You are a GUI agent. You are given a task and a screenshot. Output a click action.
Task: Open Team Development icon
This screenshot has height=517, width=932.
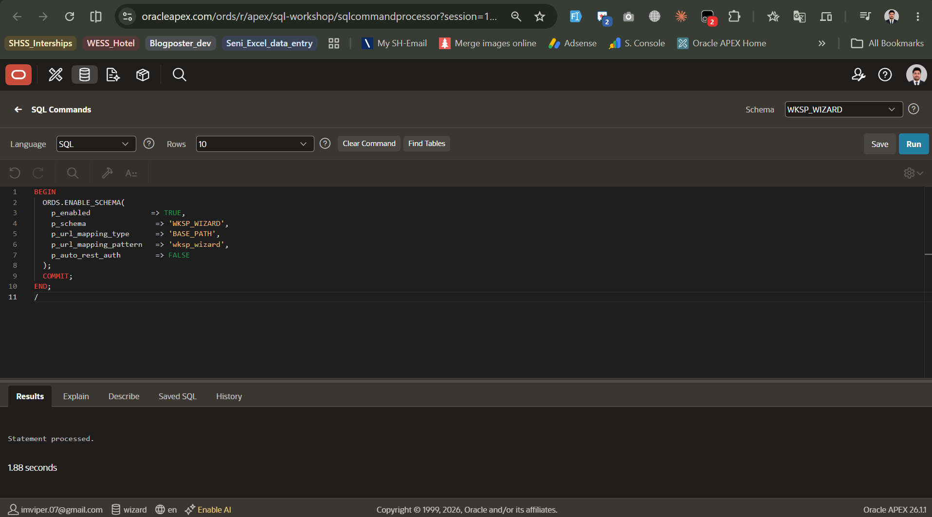coord(113,74)
